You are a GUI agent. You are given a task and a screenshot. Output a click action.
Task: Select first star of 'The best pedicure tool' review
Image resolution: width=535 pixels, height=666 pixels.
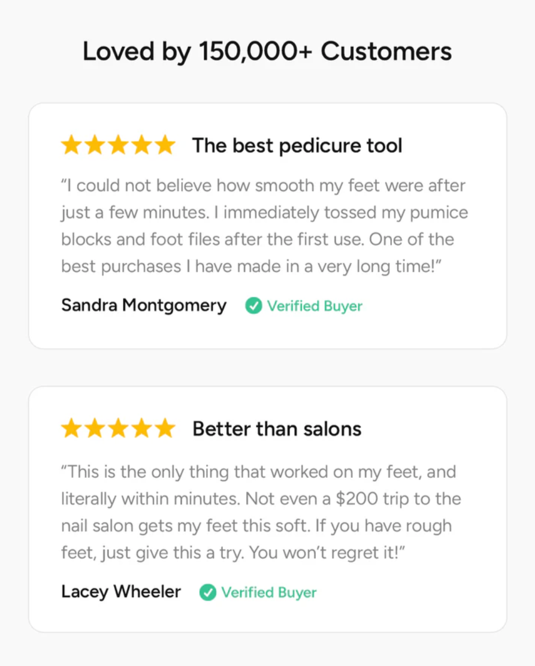71,145
